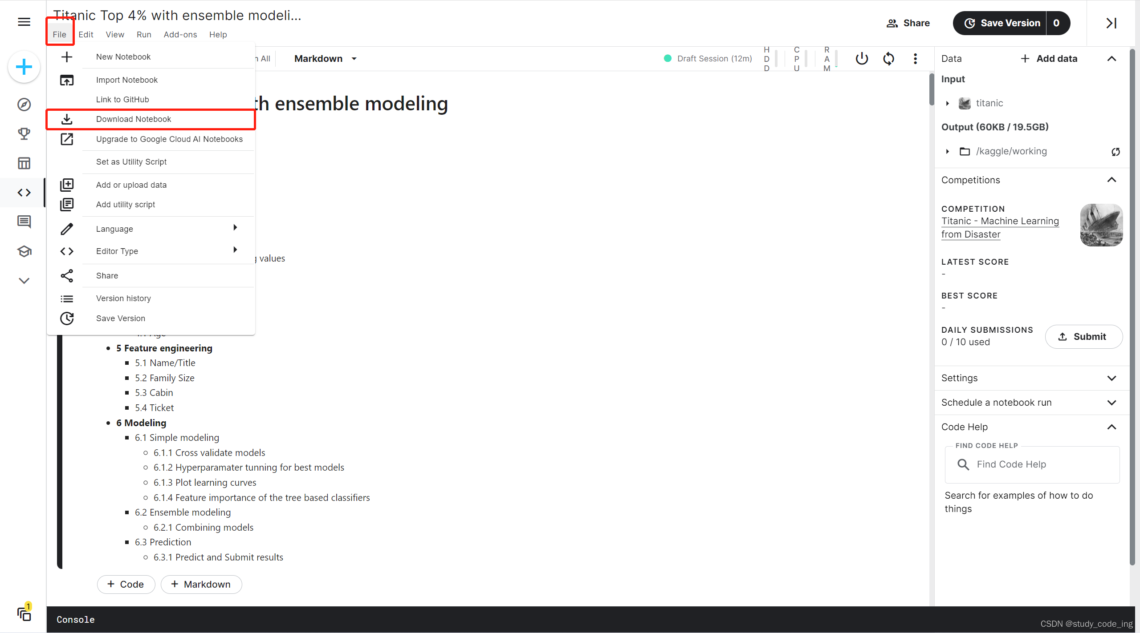The height and width of the screenshot is (633, 1140).
Task: Open the compass Explore sidebar icon
Action: click(24, 105)
